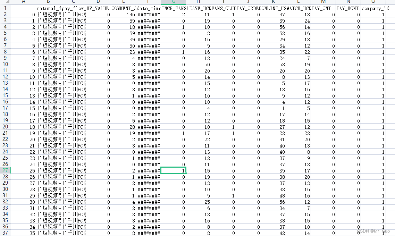Click the COMMENT_C header cell in row 1

coord(124,8)
